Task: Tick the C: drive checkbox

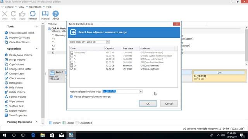Action: (72, 62)
